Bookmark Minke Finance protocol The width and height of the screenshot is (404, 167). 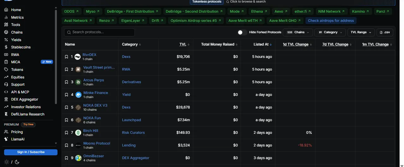tap(66, 95)
